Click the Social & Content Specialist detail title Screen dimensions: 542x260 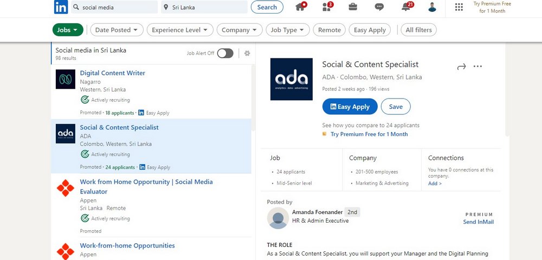pyautogui.click(x=370, y=64)
